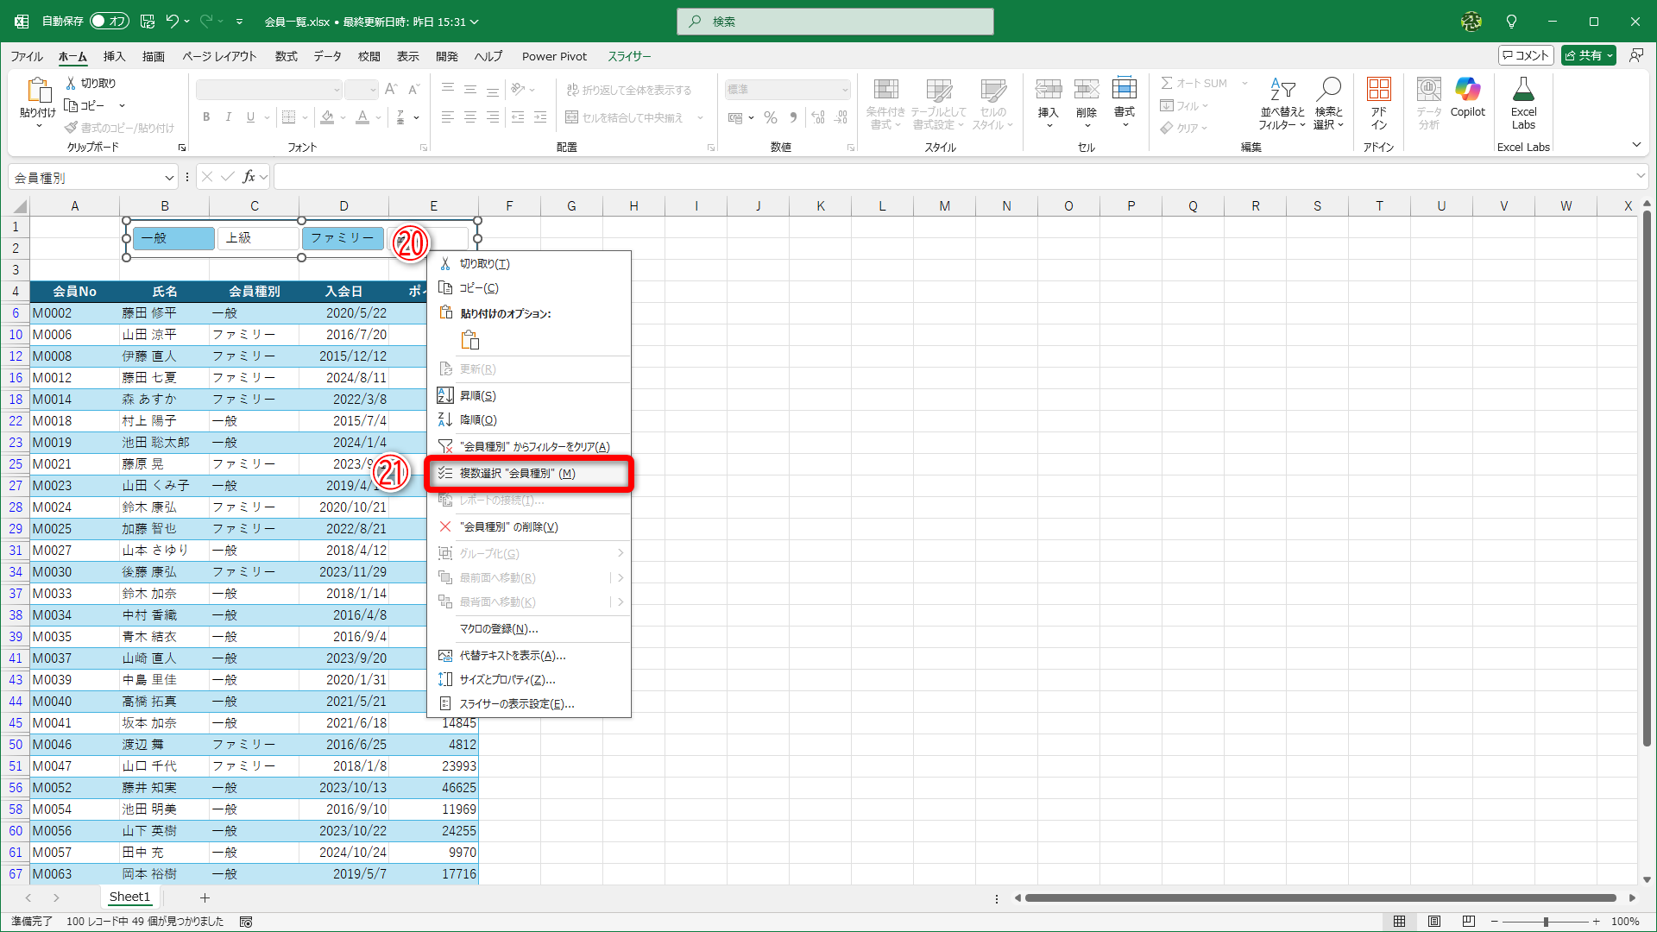This screenshot has width=1657, height=932.
Task: Toggle the 一般 slicer button
Action: 173,238
